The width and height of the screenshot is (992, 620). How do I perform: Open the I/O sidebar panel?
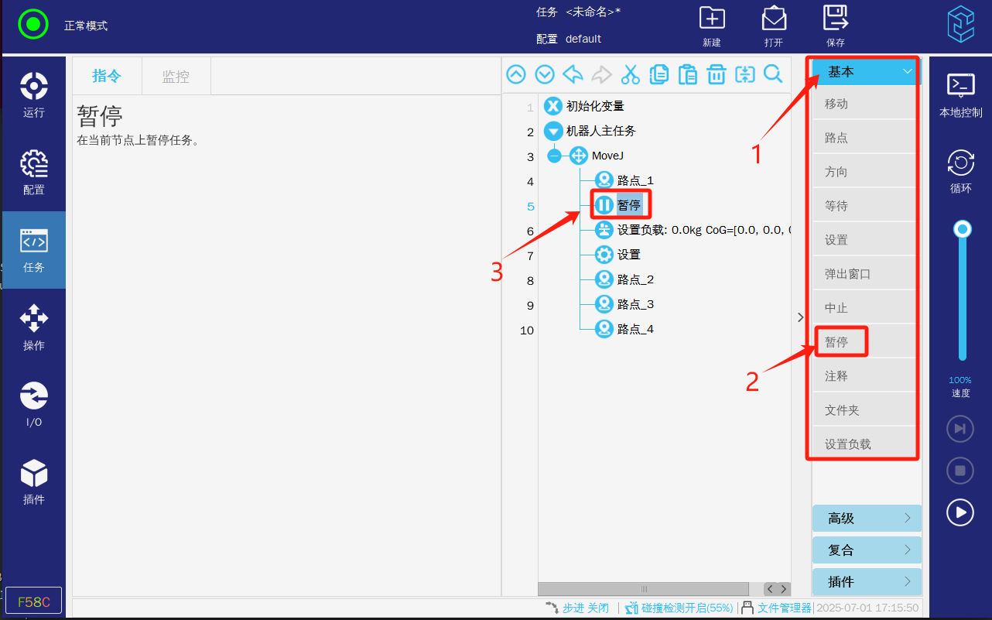[x=34, y=404]
